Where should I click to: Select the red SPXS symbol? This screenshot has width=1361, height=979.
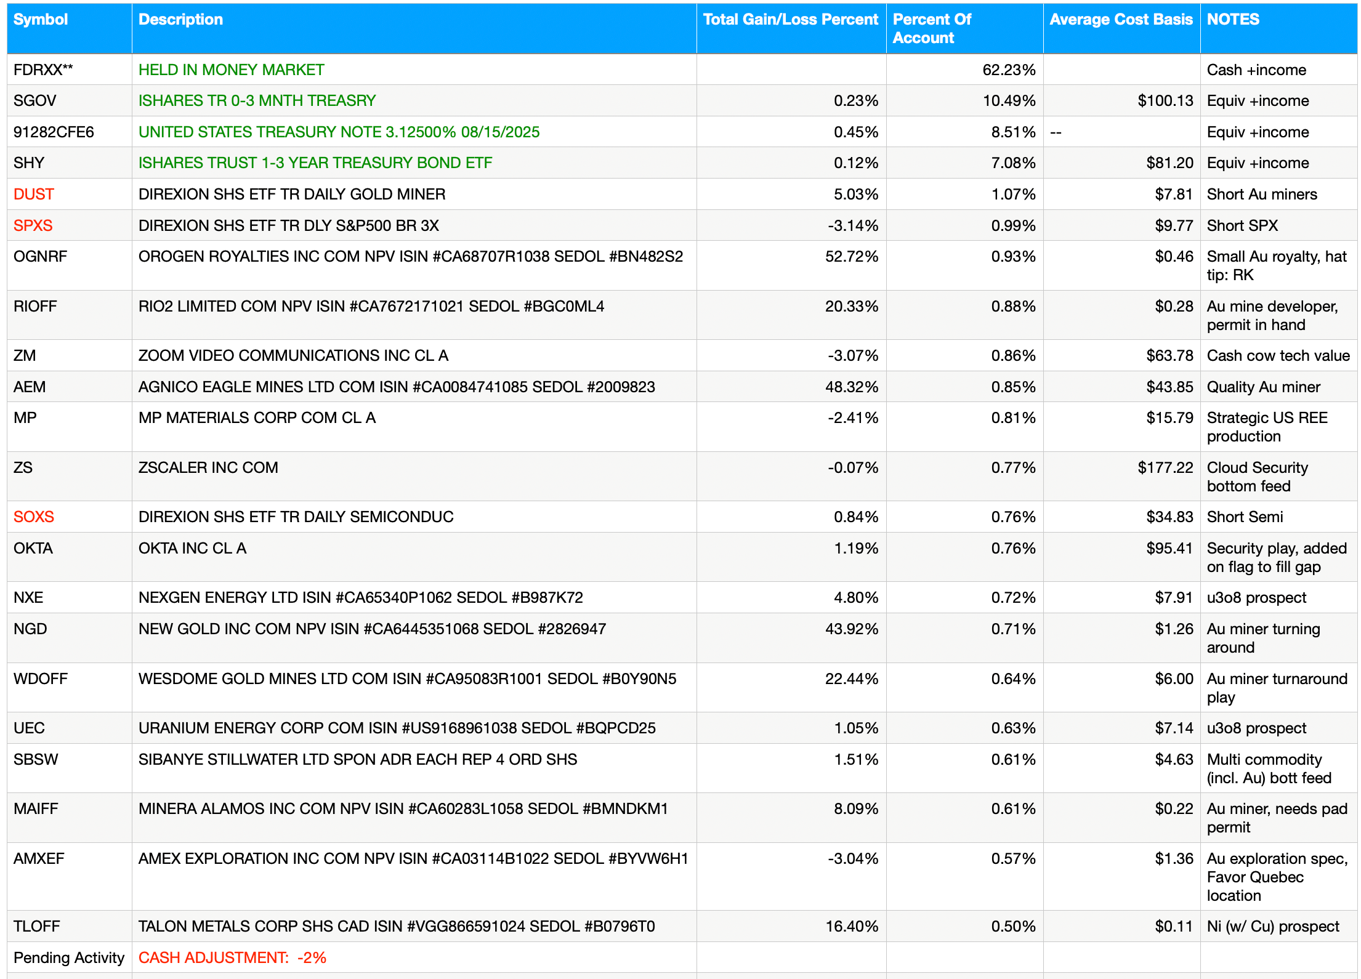[x=33, y=225]
